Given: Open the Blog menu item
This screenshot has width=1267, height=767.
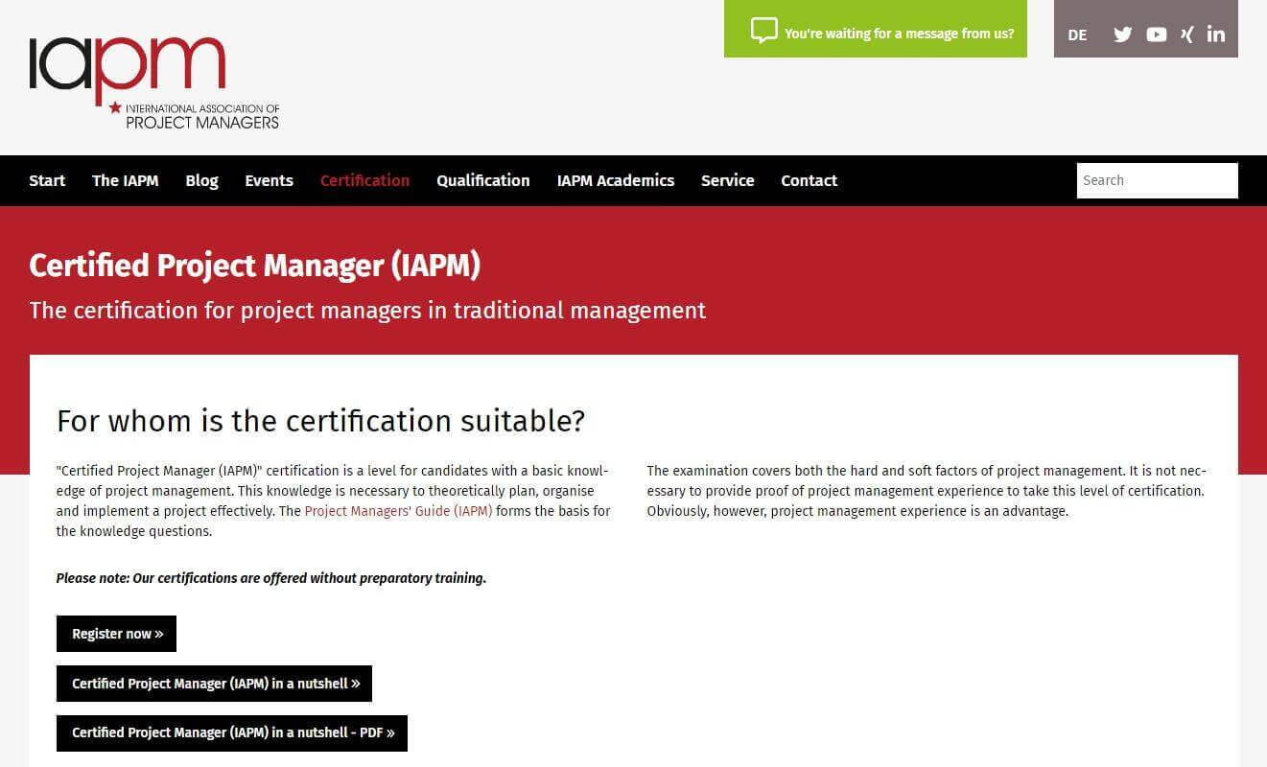Looking at the screenshot, I should [x=201, y=180].
